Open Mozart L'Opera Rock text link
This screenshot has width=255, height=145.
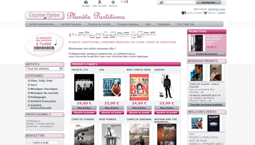[x=204, y=137]
